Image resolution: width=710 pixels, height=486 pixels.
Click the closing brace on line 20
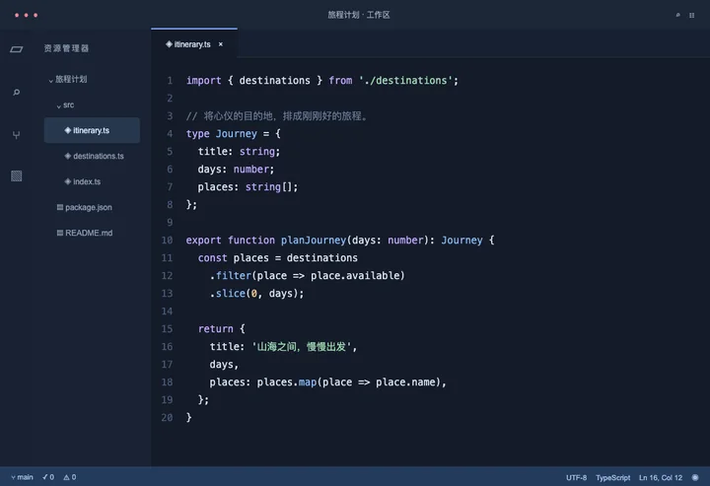pos(188,418)
